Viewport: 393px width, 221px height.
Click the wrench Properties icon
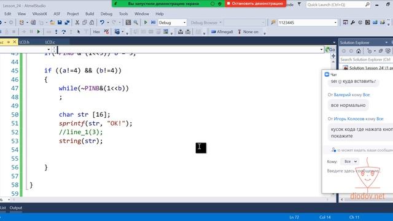point(353,23)
